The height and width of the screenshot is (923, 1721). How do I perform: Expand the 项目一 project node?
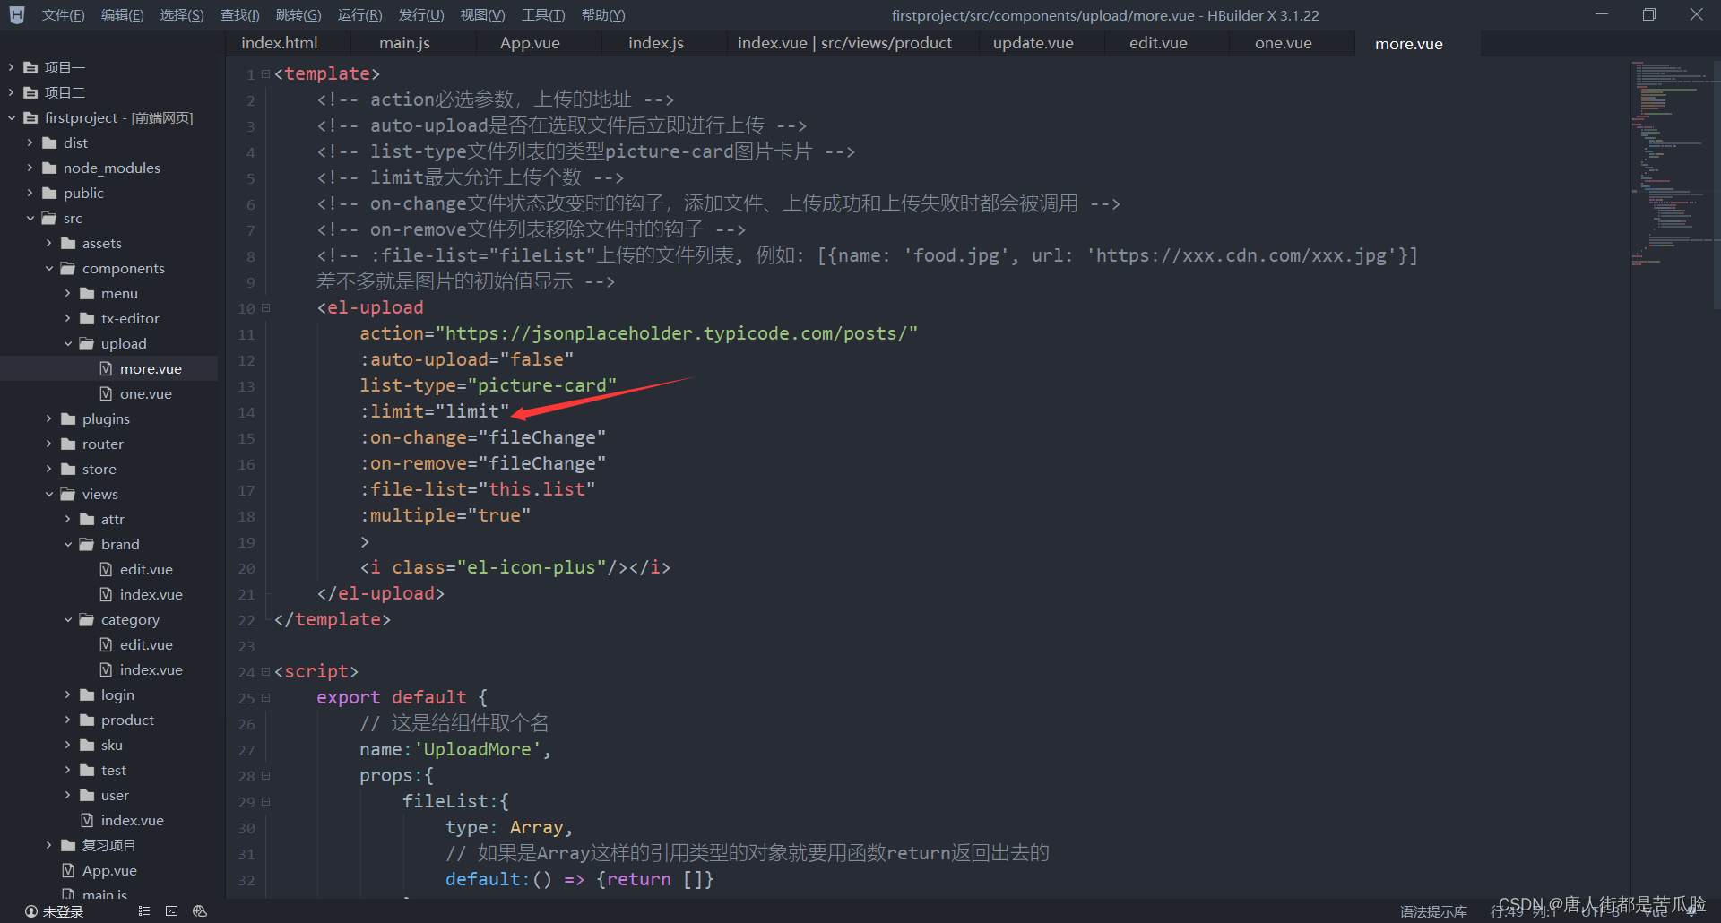[x=11, y=67]
